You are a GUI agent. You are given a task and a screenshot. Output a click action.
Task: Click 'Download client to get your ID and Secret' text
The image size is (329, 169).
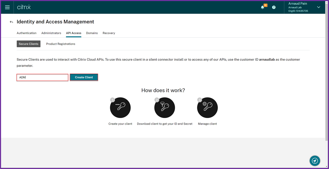point(165,124)
